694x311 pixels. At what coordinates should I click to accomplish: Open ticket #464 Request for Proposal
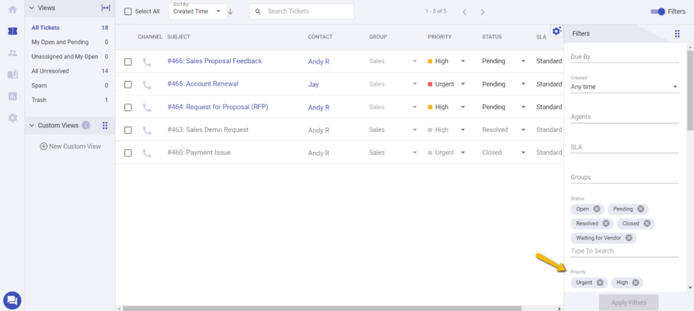point(218,107)
